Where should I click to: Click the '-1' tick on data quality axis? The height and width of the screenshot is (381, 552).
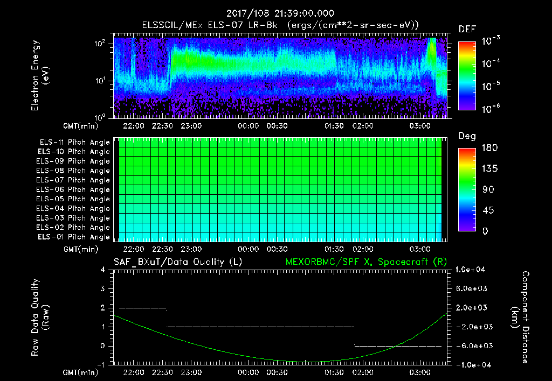(x=101, y=365)
